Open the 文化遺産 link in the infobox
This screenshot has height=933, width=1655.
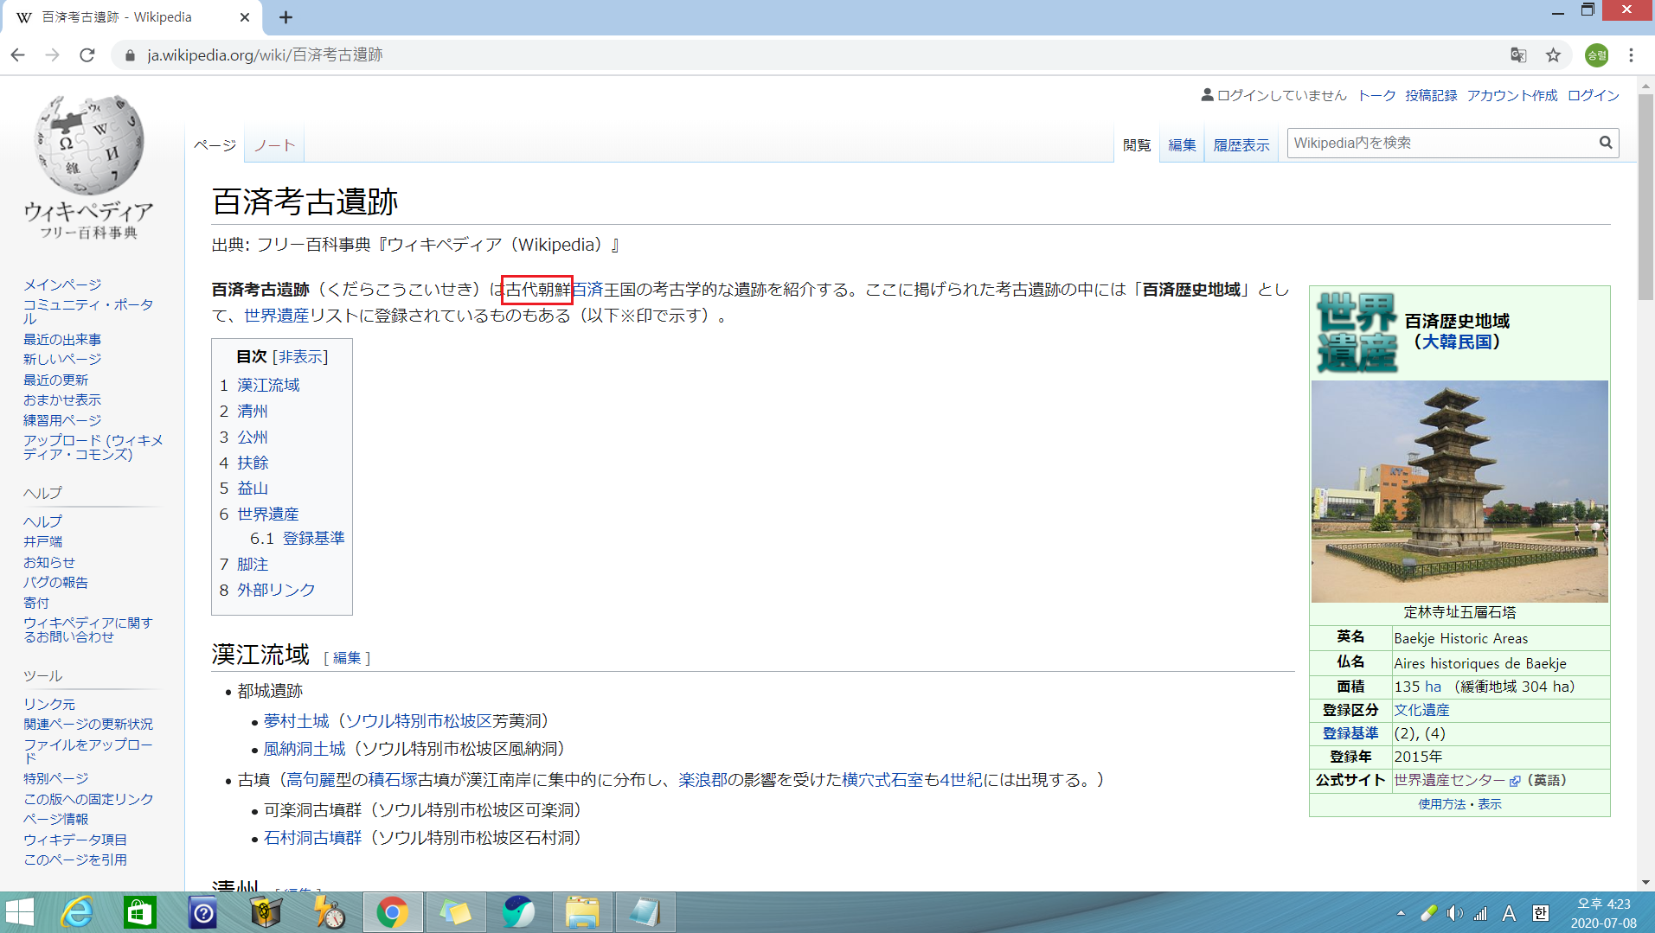(x=1421, y=710)
